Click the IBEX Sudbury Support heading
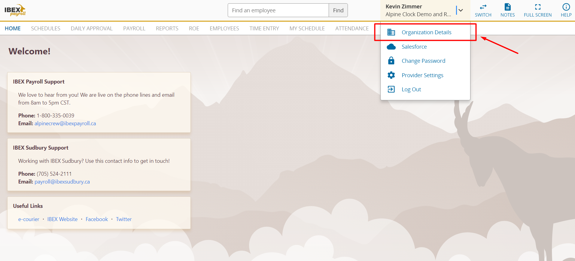 [41, 148]
